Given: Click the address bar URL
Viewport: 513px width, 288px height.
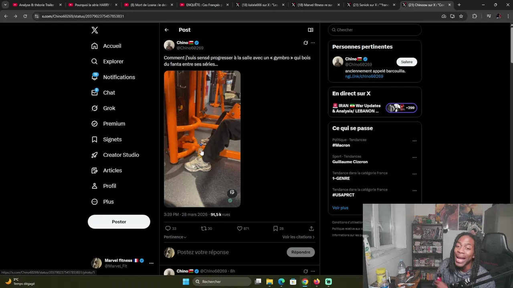Looking at the screenshot, I should pyautogui.click(x=83, y=16).
